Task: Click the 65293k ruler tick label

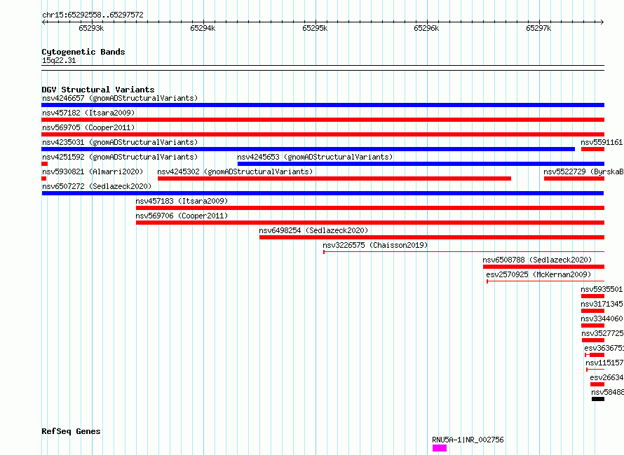Action: (91, 28)
